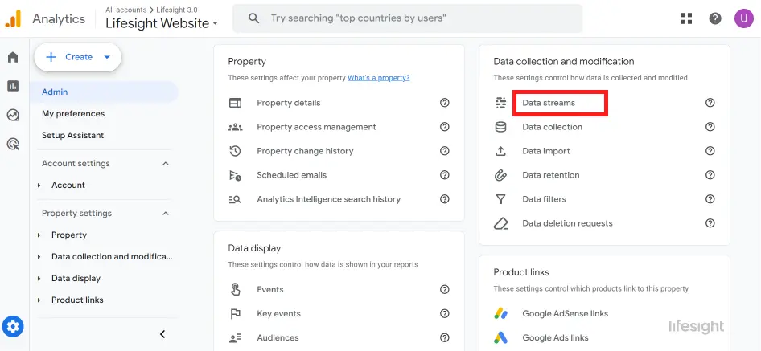Select Admin in the side menu
The image size is (761, 351).
(x=104, y=92)
